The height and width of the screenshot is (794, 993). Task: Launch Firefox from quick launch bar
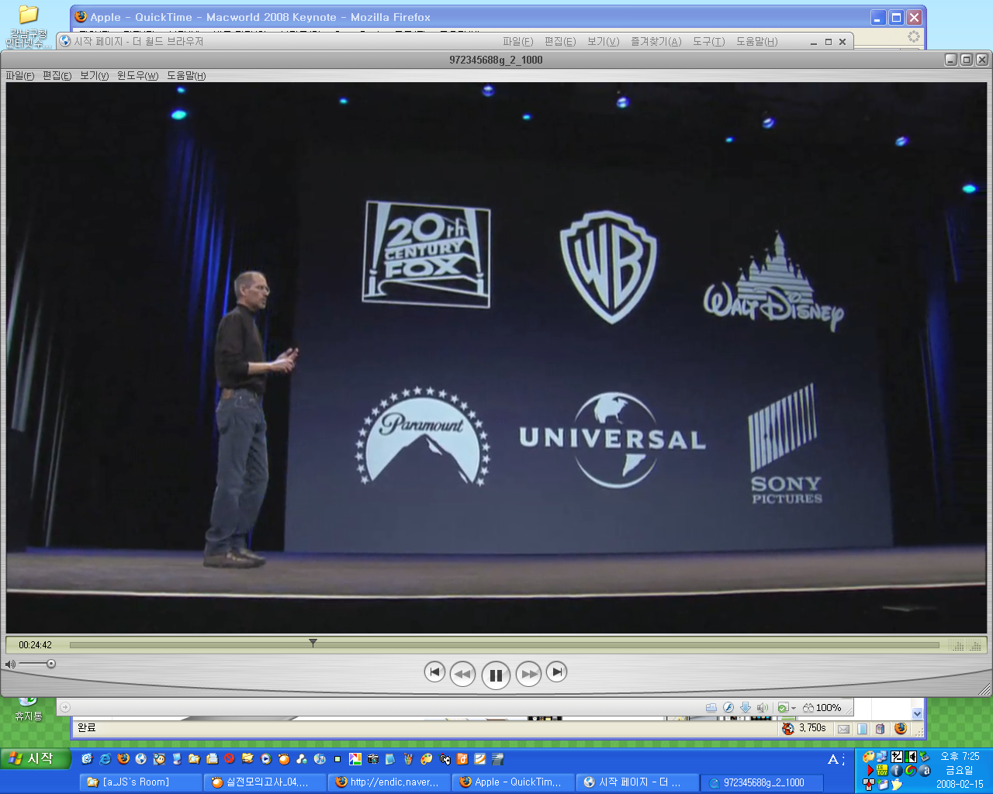(x=123, y=759)
